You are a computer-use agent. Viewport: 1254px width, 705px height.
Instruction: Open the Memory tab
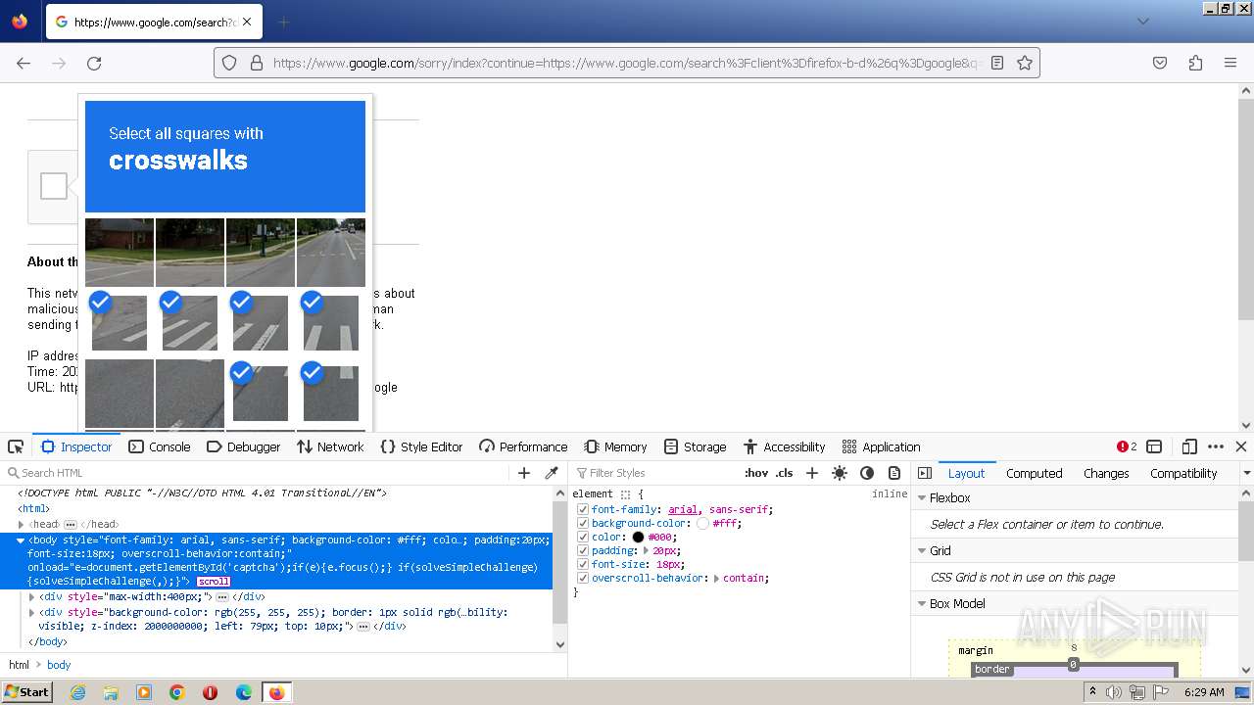616,446
